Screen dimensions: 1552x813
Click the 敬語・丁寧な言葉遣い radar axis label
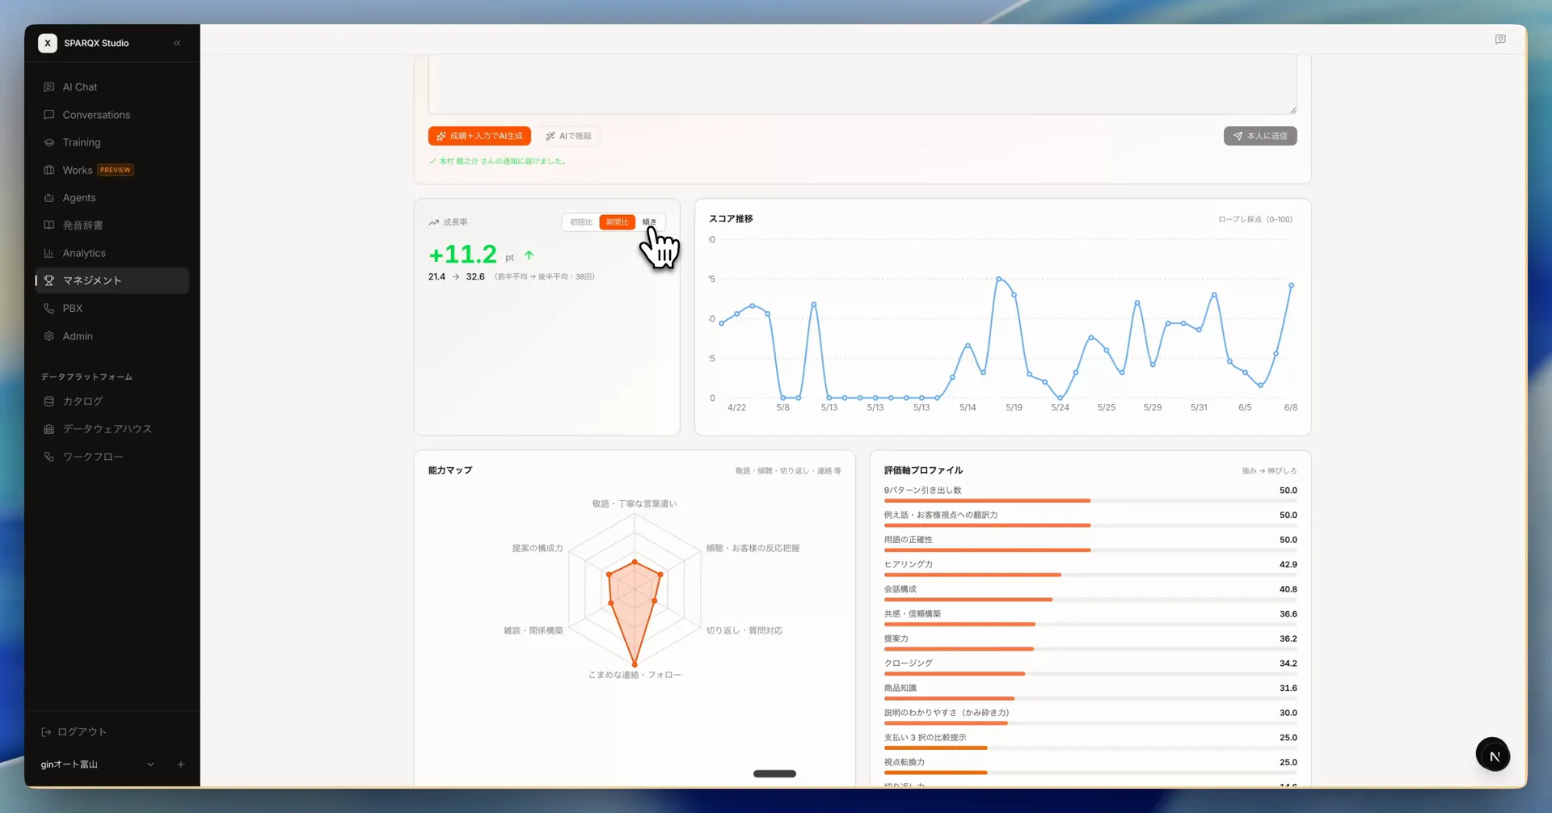[x=635, y=503]
